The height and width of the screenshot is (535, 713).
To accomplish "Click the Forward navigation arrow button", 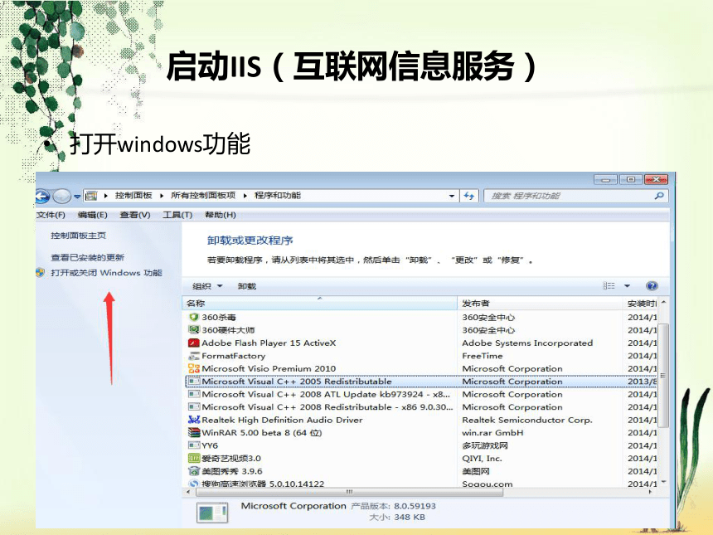I will 61,196.
